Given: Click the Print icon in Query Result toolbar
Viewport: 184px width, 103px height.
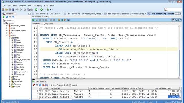Looking at the screenshot, I should click(37, 85).
